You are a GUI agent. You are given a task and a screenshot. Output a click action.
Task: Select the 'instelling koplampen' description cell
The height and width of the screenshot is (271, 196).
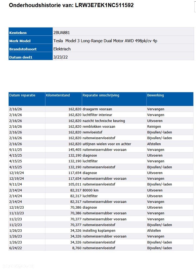[114, 231]
